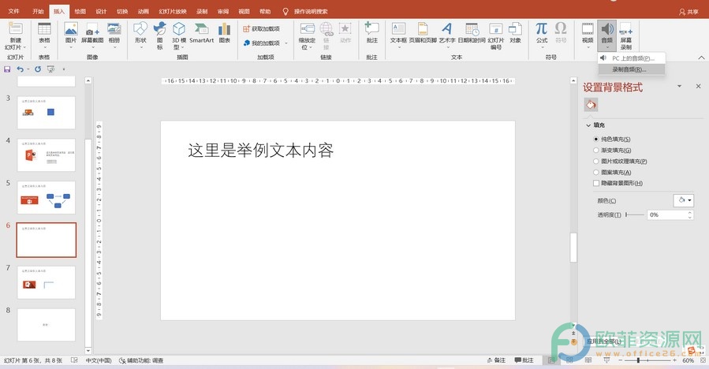
Task: Open the Table (表格) insert tool
Action: click(x=44, y=35)
